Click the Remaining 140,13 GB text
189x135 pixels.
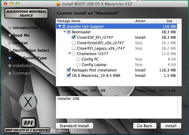157,91
